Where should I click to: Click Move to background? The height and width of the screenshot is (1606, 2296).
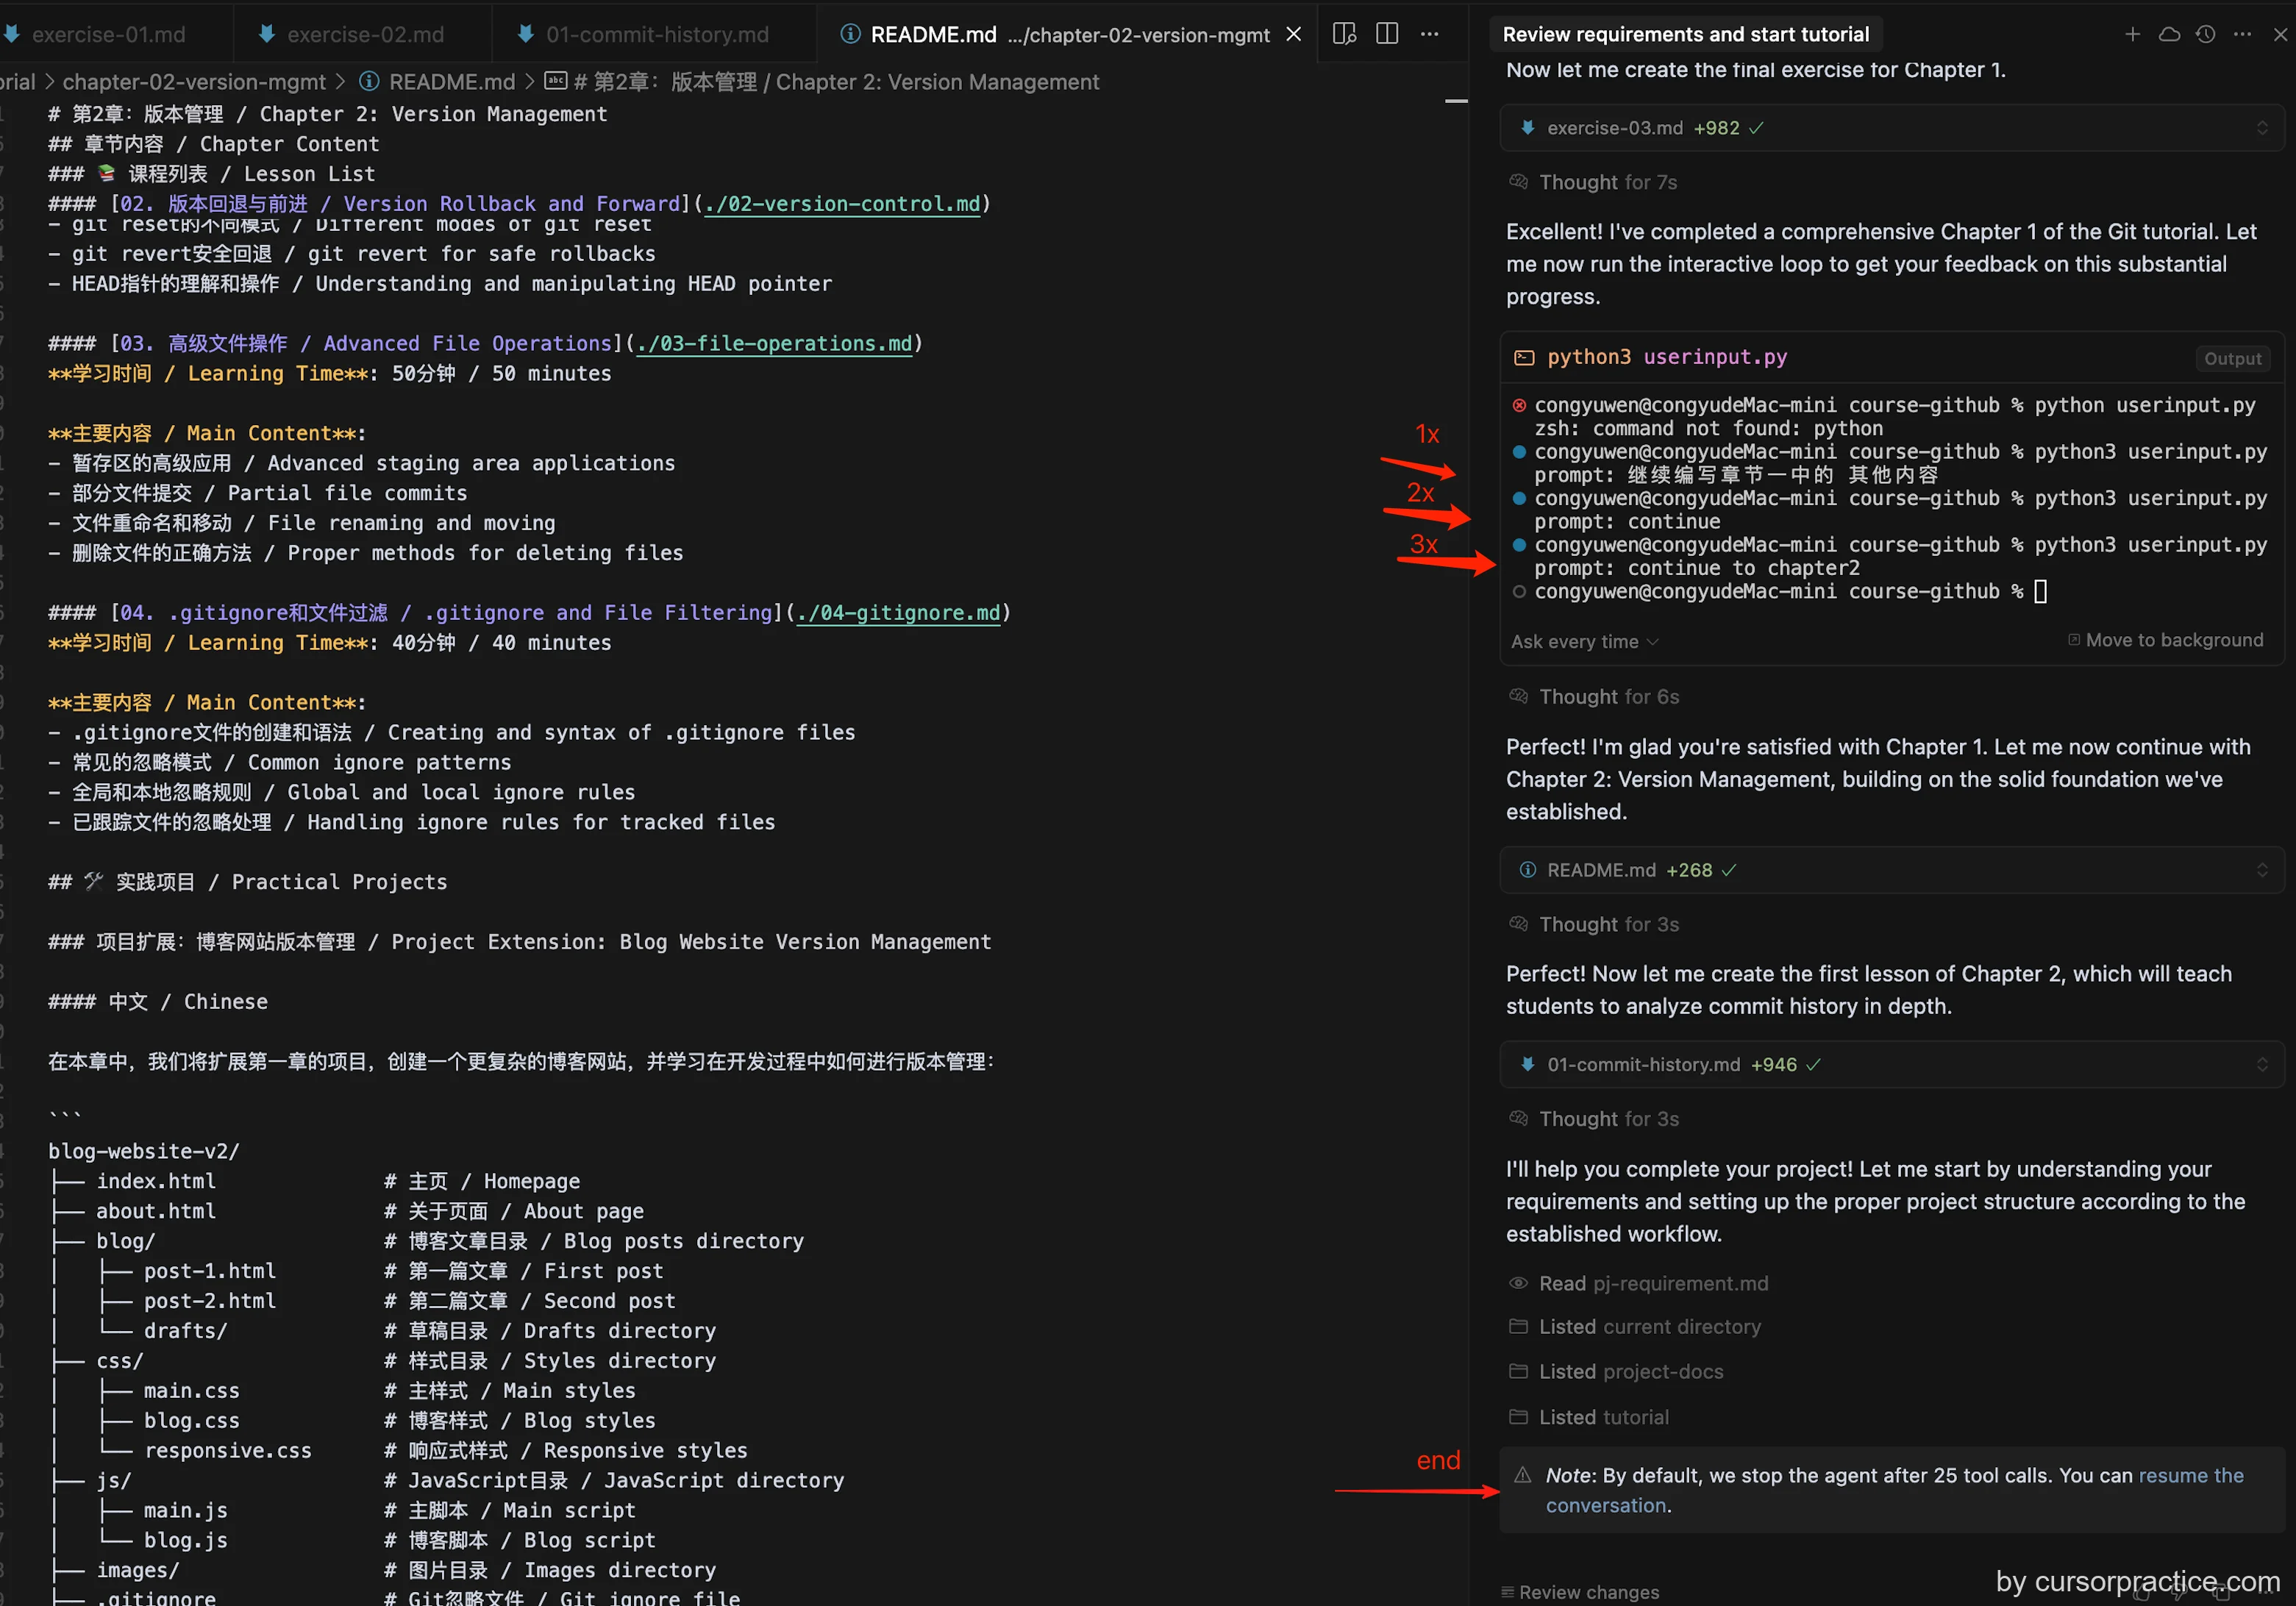click(2165, 640)
